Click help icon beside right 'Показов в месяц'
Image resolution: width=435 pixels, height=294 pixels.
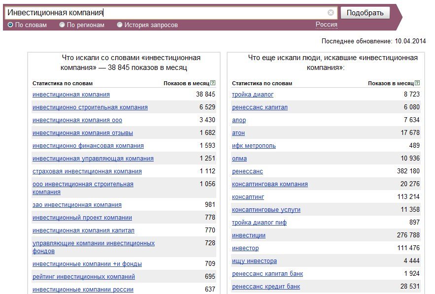point(417,83)
